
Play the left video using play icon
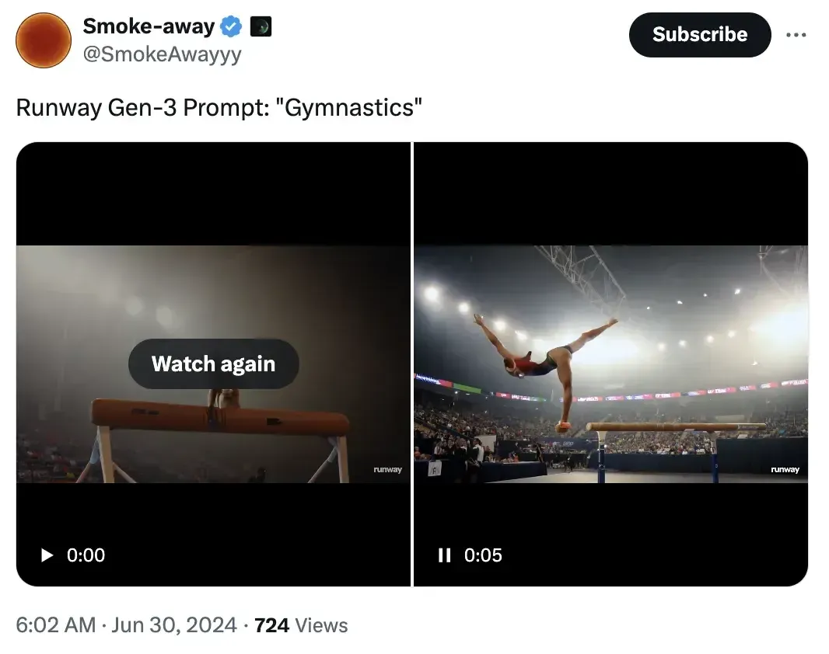47,555
